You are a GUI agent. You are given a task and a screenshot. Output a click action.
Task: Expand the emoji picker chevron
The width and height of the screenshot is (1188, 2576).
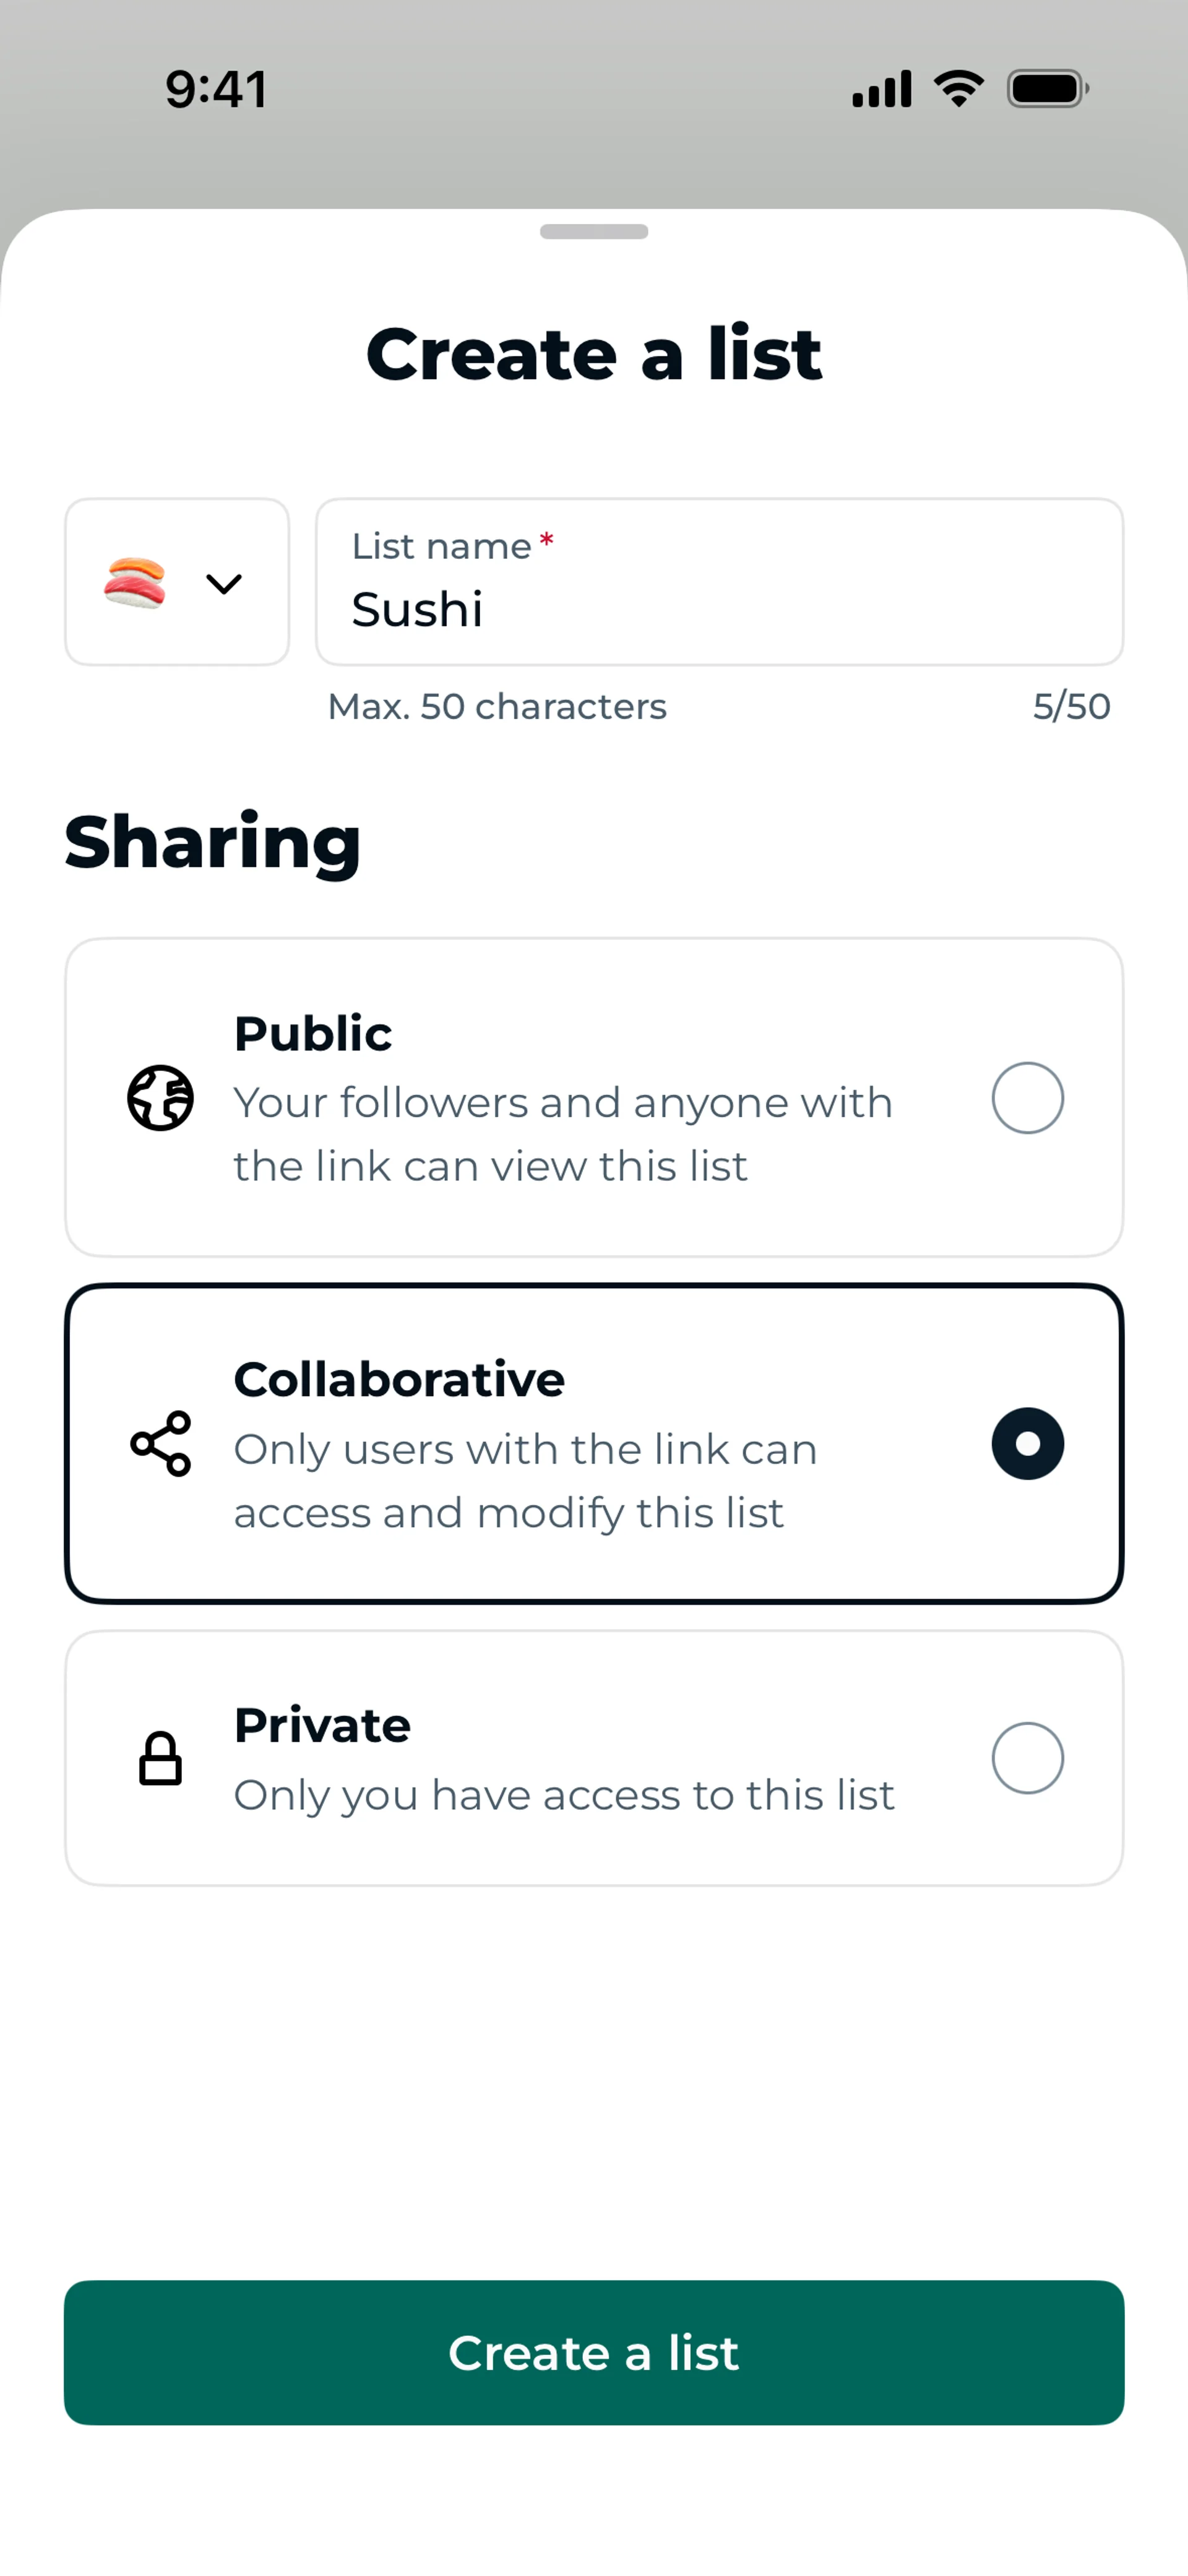coord(223,584)
